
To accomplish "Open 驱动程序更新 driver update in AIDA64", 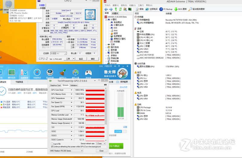I will click(x=197, y=9).
